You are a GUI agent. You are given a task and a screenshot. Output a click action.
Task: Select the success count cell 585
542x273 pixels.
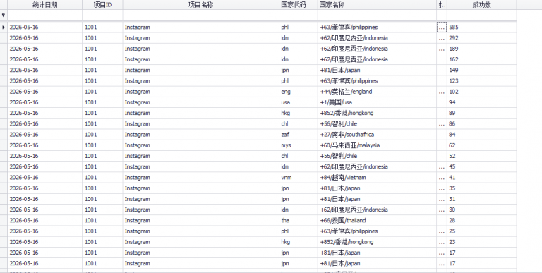[x=482, y=28]
